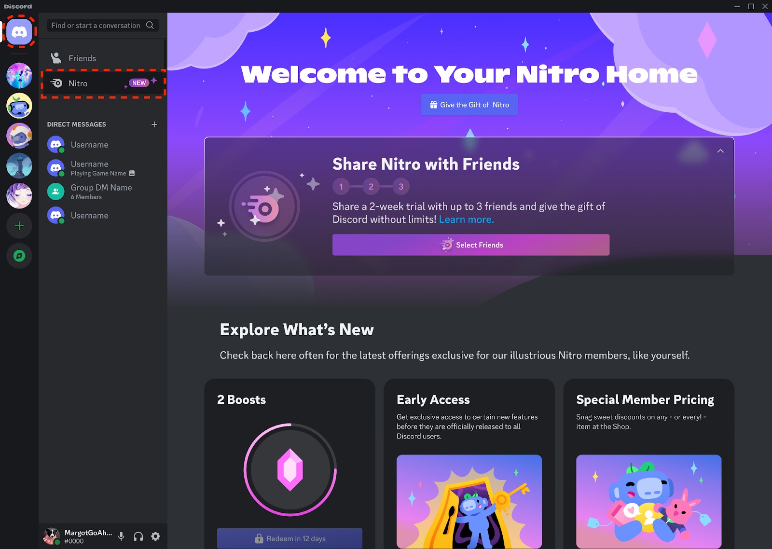Open the Learn more link
772x549 pixels.
465,219
